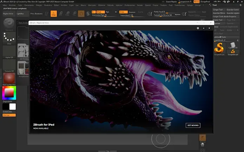Image resolution: width=244 pixels, height=152 pixels.
Task: Open the Documento menu
Action: pyautogui.click(x=29, y=5)
